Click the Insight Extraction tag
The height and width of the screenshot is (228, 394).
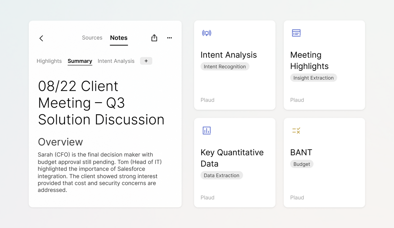tap(313, 78)
